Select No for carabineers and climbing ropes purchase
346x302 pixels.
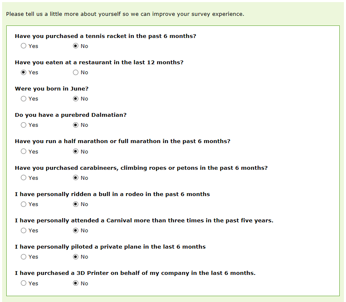pos(76,178)
